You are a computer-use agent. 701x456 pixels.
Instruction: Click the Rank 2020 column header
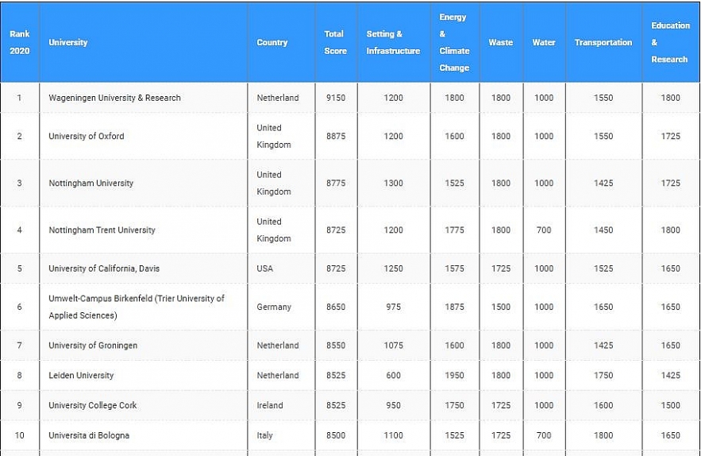[x=20, y=43]
